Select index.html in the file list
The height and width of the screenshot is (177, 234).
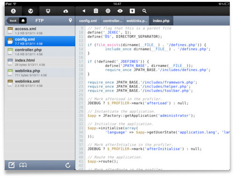click(x=40, y=62)
